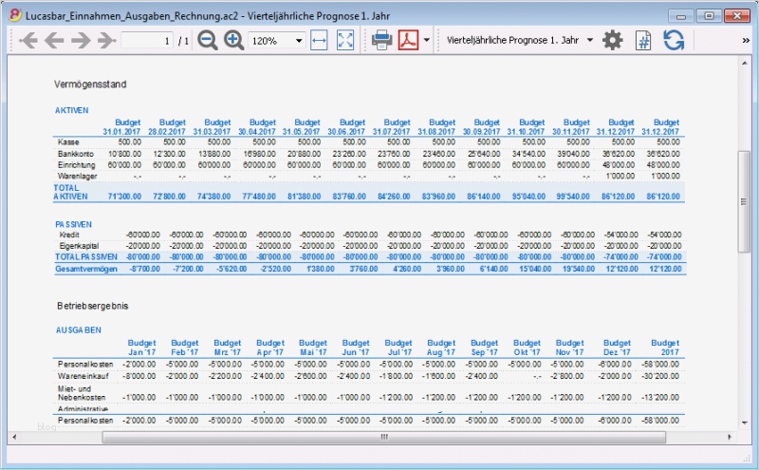Print the report with printer icon

click(x=382, y=40)
